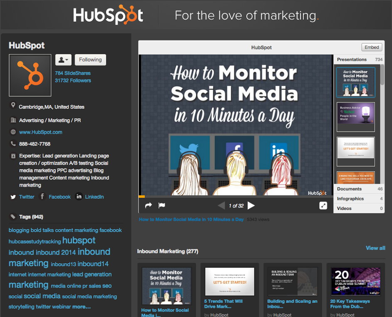Image resolution: width=392 pixels, height=317 pixels.
Task: Click the expertise profile icon
Action: (x=13, y=156)
